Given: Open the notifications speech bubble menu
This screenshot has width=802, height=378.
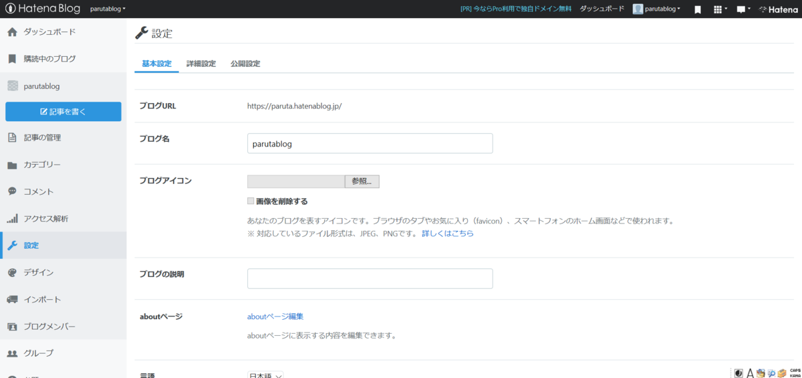Looking at the screenshot, I should pos(743,9).
